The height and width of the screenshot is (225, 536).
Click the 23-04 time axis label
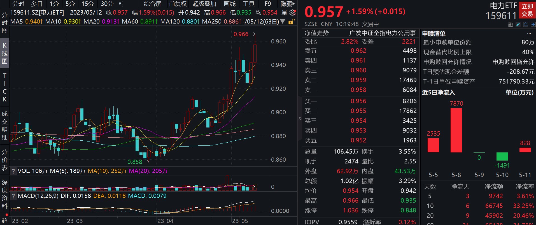pyautogui.click(x=165, y=221)
